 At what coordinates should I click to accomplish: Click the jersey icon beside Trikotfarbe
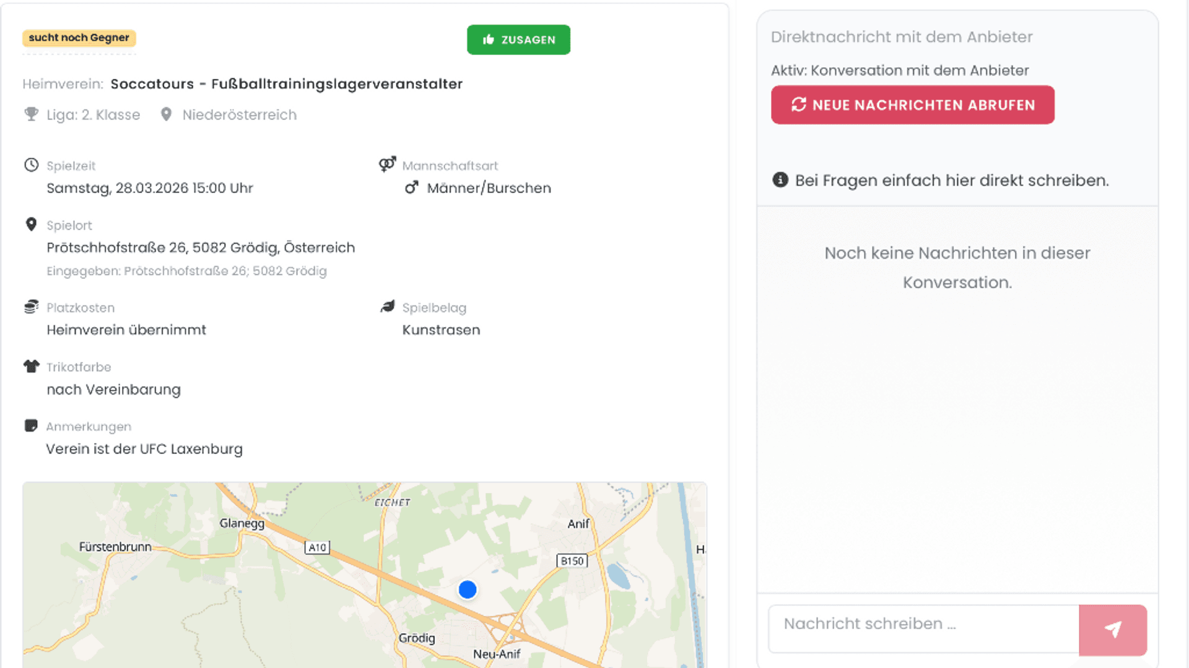point(31,366)
